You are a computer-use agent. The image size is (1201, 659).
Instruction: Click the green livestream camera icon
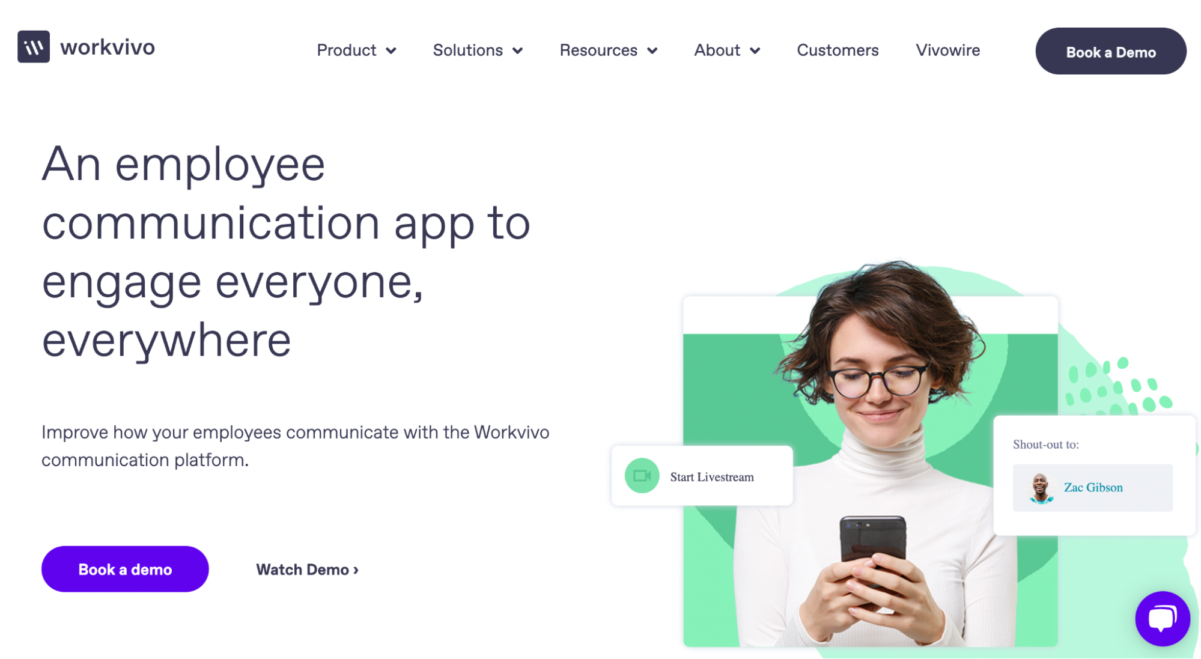point(642,476)
